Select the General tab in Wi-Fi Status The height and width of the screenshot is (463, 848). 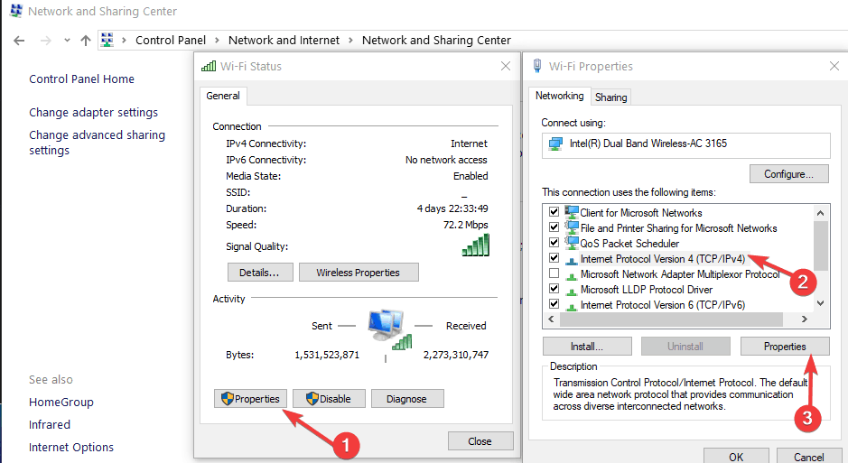(223, 96)
